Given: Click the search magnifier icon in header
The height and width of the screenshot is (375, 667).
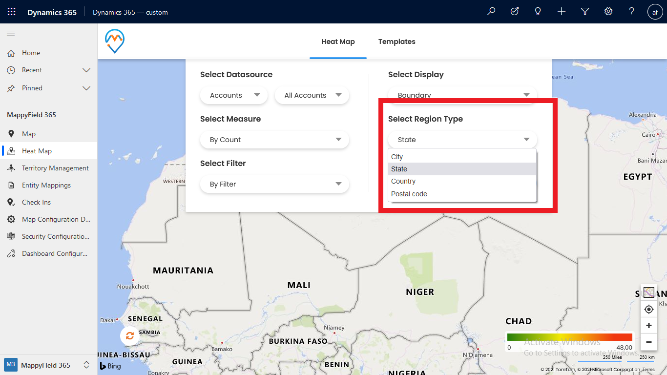Looking at the screenshot, I should point(491,12).
